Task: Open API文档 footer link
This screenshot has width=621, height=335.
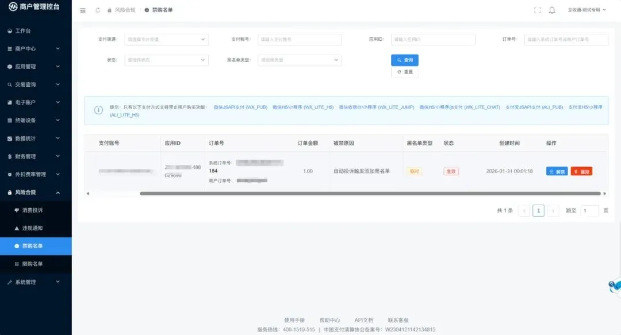Action: [363, 320]
